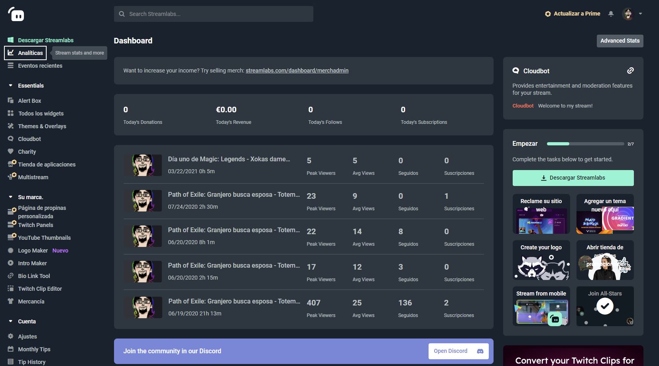This screenshot has height=366, width=659.
Task: Click the Empezar progress bar
Action: point(585,144)
